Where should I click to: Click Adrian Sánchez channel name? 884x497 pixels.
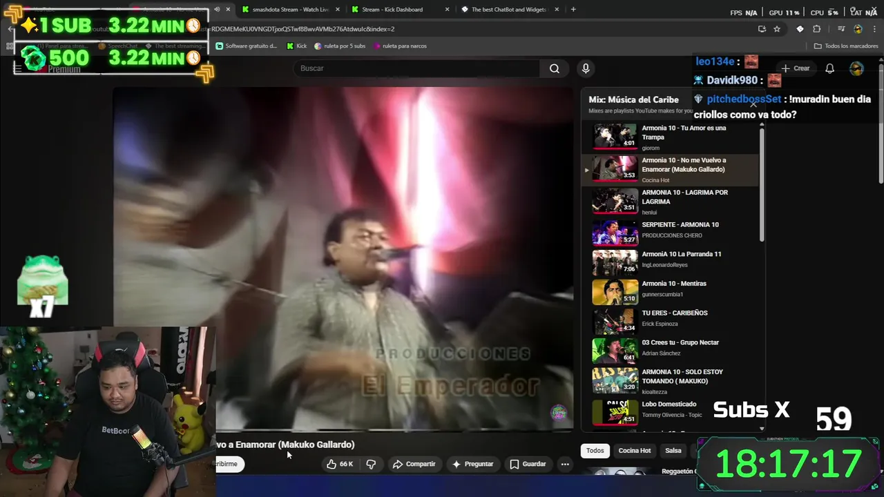pos(661,353)
